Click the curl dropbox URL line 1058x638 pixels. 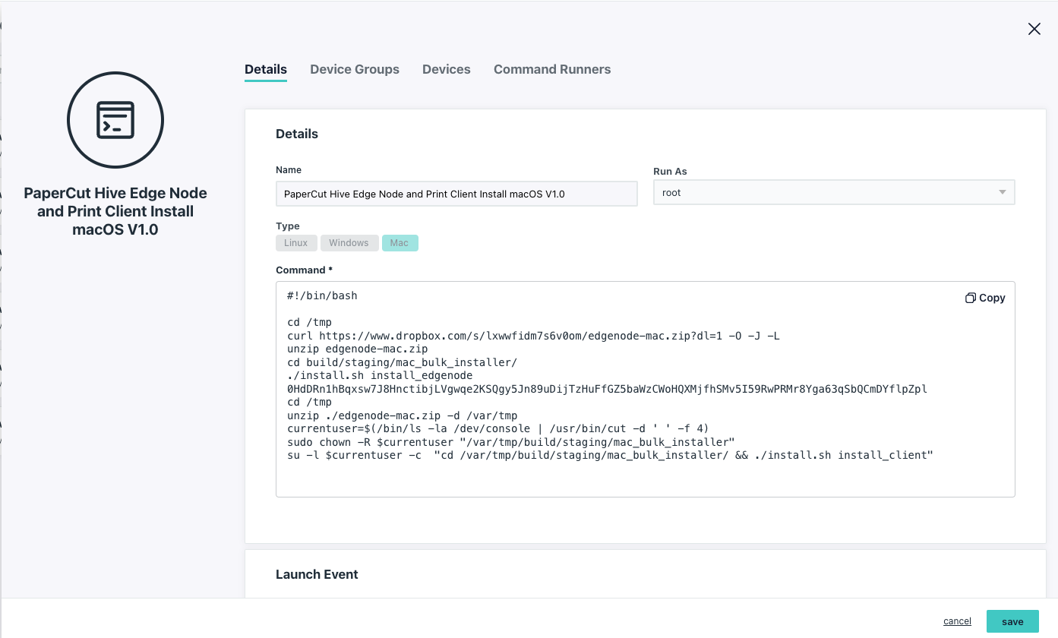pyautogui.click(x=533, y=336)
